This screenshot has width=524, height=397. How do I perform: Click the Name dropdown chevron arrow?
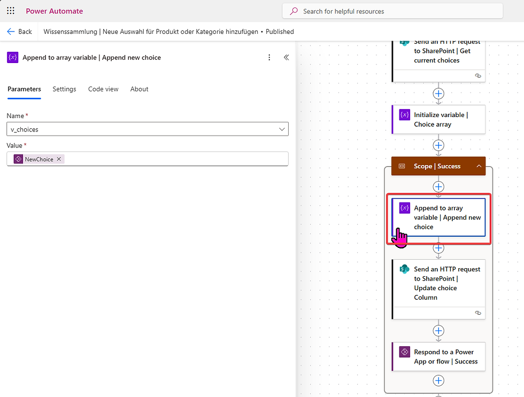pyautogui.click(x=282, y=129)
